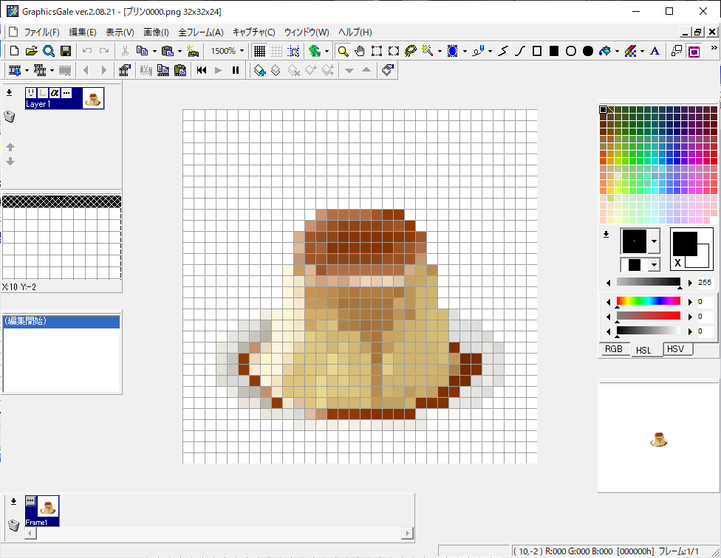This screenshot has height=558, width=721.
Task: Click the frame panel trash bin
Action: click(x=14, y=525)
